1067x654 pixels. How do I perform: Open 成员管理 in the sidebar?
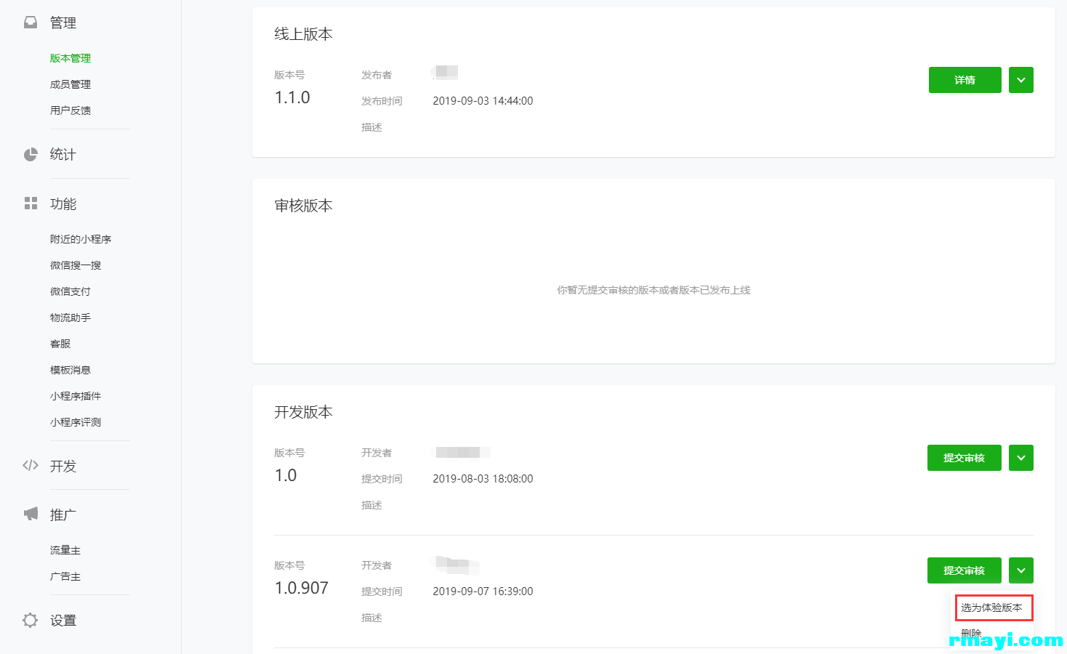(71, 84)
